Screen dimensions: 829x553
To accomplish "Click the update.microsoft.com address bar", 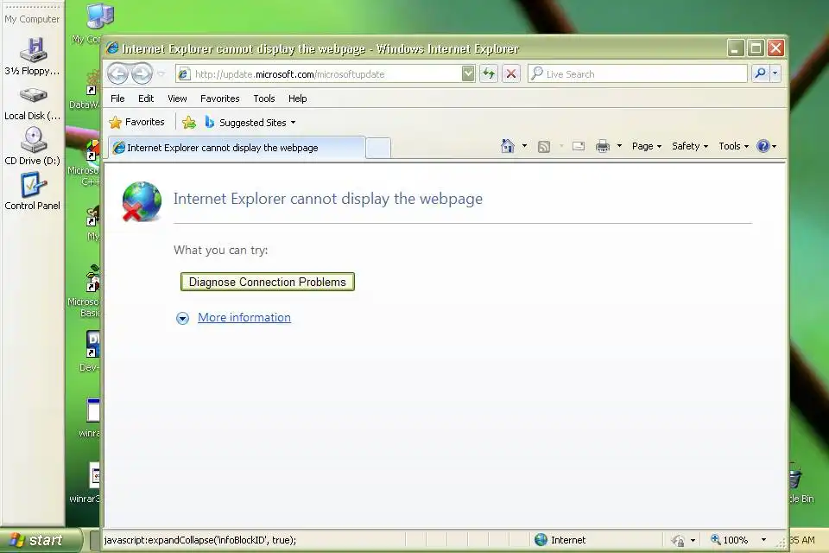I will [326, 74].
